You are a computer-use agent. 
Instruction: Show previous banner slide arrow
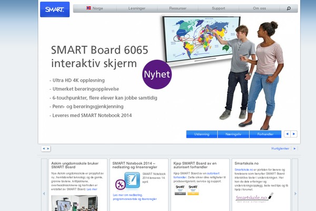coord(287,134)
